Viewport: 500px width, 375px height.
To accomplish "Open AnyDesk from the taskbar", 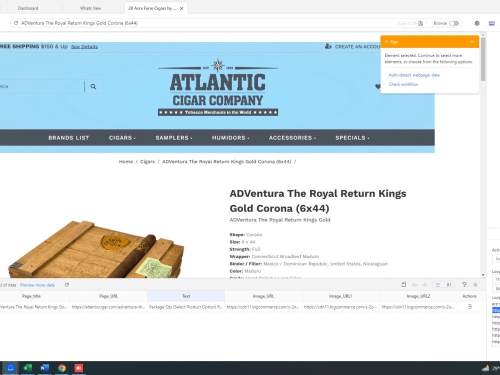I will coord(79,368).
